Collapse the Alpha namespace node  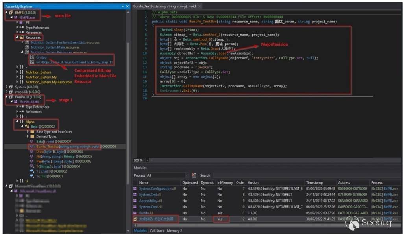tap(17, 122)
